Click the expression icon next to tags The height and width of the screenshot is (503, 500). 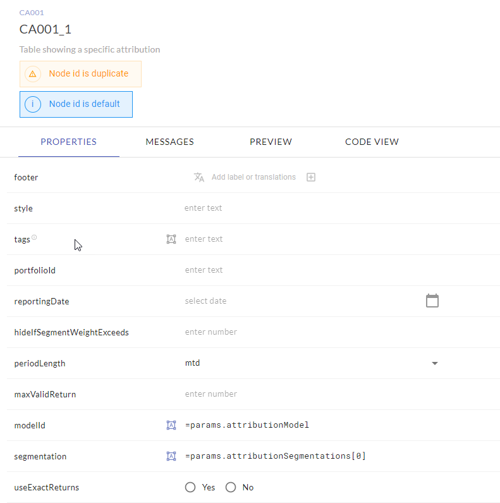[171, 239]
